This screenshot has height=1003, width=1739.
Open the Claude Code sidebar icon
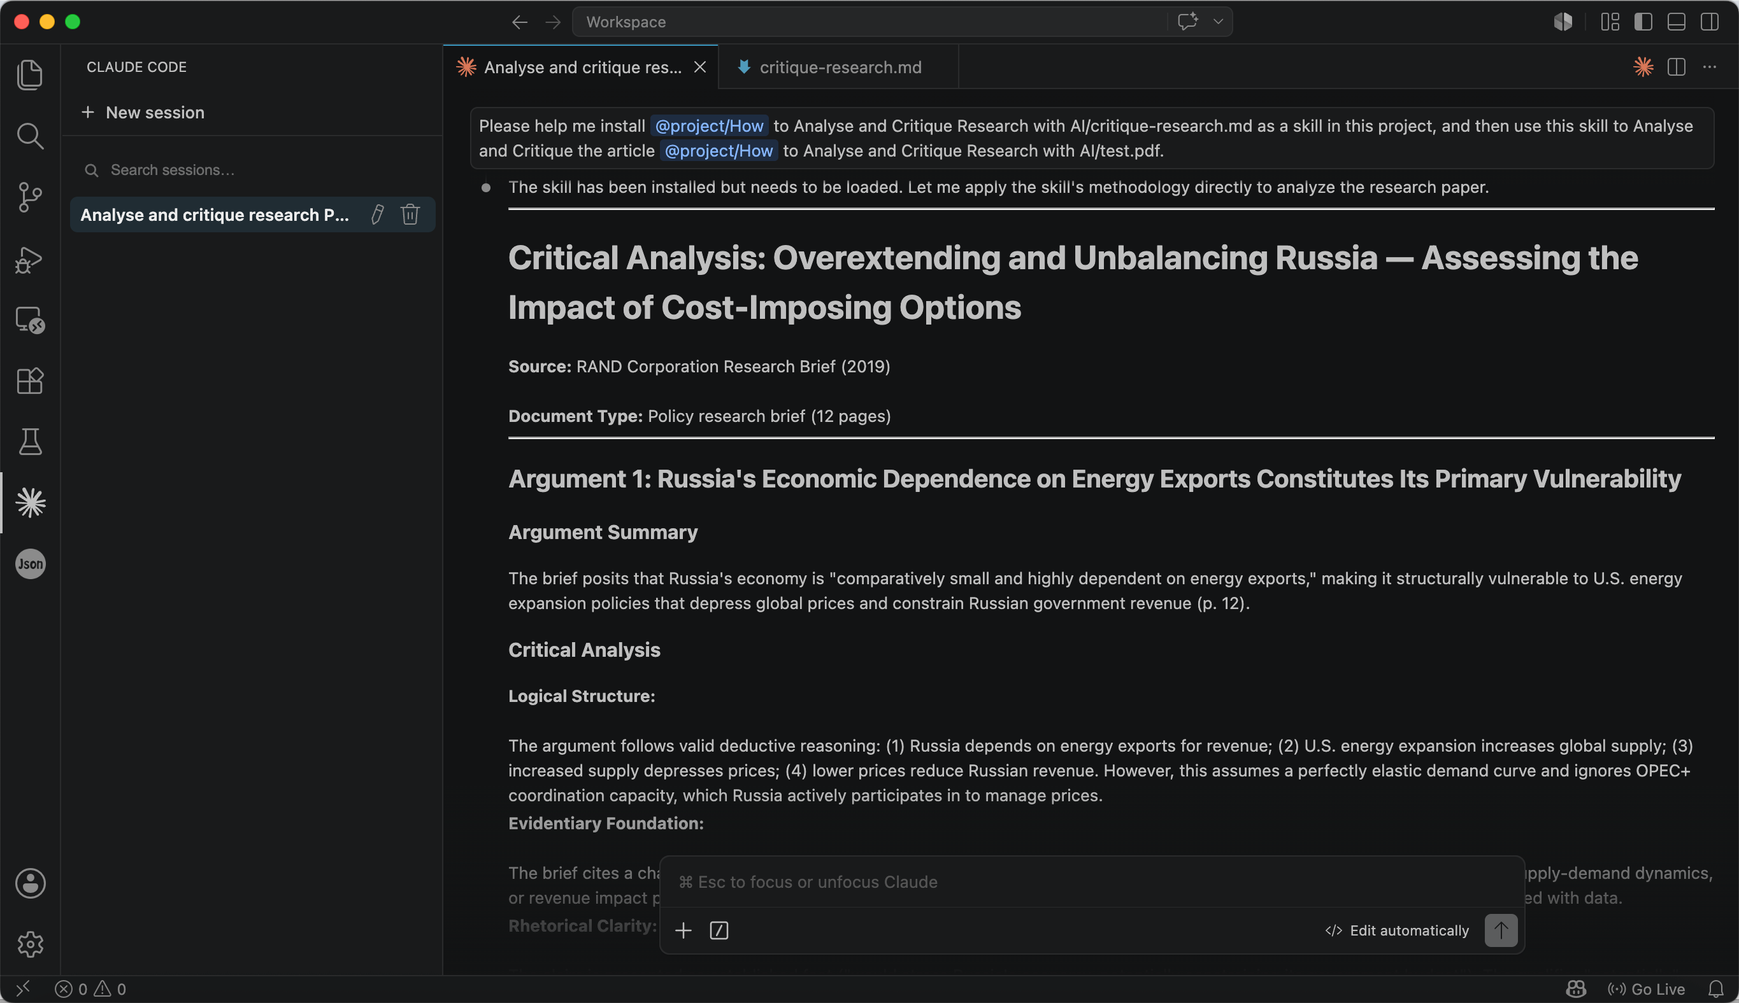[31, 503]
